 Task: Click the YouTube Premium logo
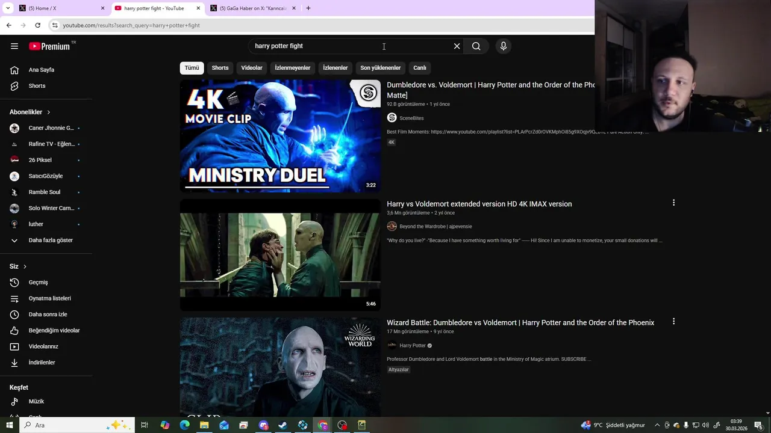(50, 46)
